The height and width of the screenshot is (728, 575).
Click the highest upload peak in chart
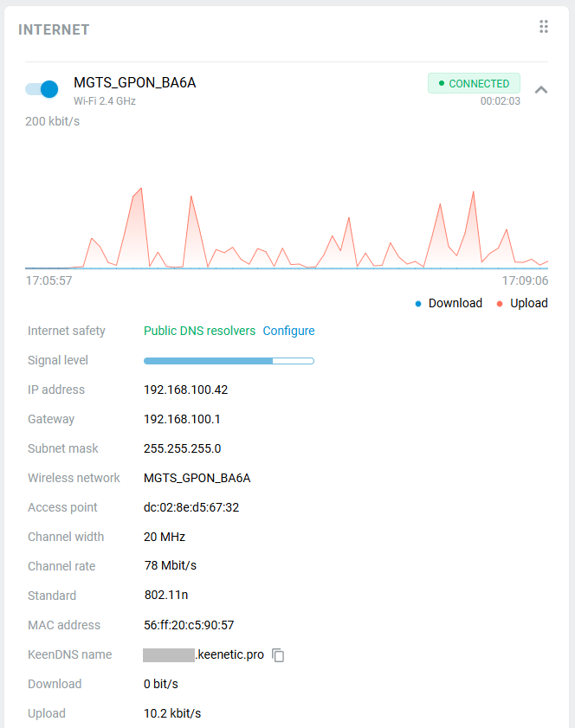(x=140, y=189)
